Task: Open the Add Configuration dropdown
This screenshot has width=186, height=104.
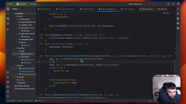Action: click(x=137, y=4)
